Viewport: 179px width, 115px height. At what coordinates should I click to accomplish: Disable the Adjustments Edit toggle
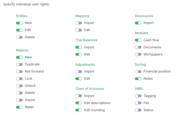(x=79, y=79)
